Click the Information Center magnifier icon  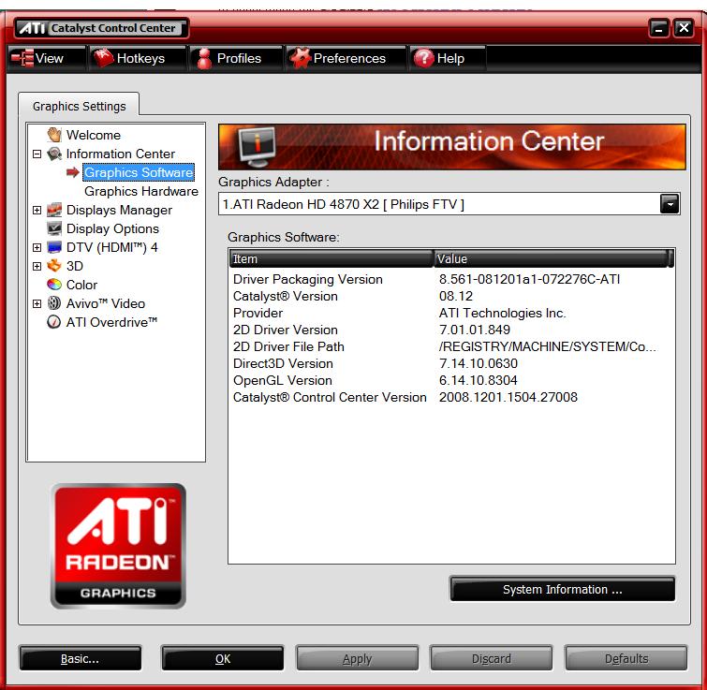(54, 154)
